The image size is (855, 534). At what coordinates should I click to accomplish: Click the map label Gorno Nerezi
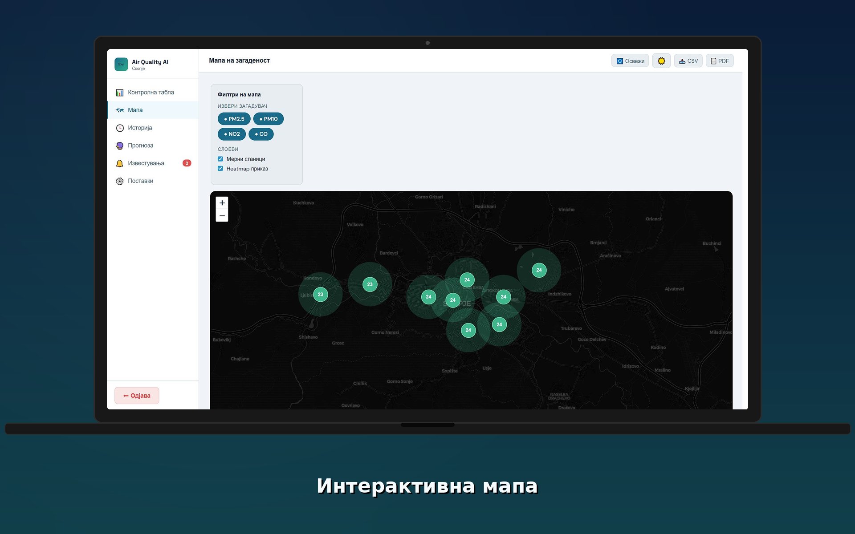[x=385, y=332]
